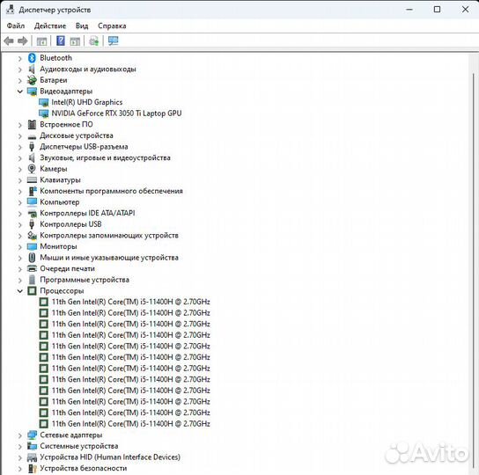Select Звуковые, игровые и видеоустройства label
Viewport: 479px width, 475px height.
(105, 157)
